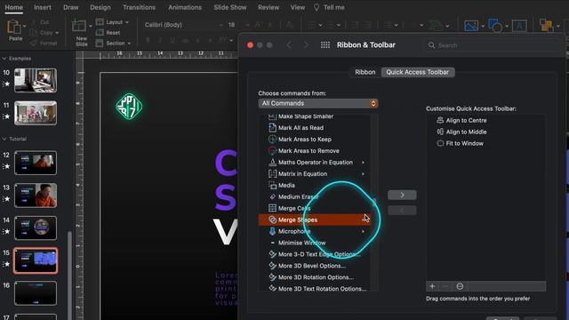Screen dimensions: 569x320
Task: Open the Layout dropdown
Action: point(112,22)
